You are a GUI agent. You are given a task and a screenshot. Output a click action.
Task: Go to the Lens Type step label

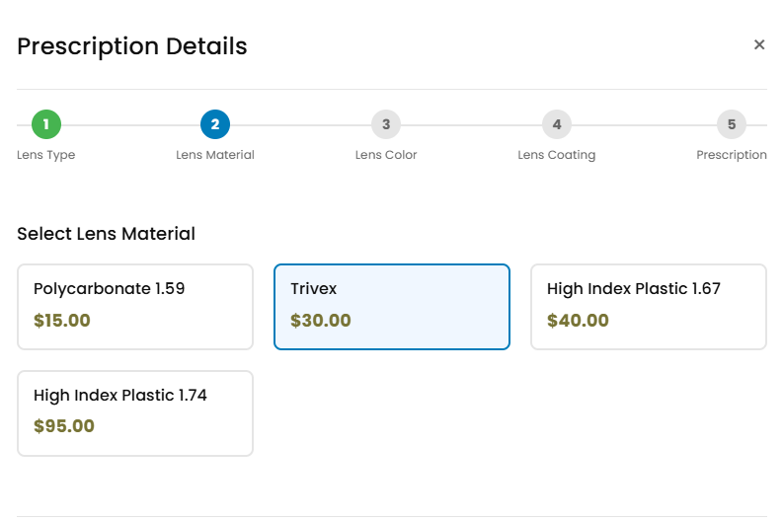[x=46, y=155]
